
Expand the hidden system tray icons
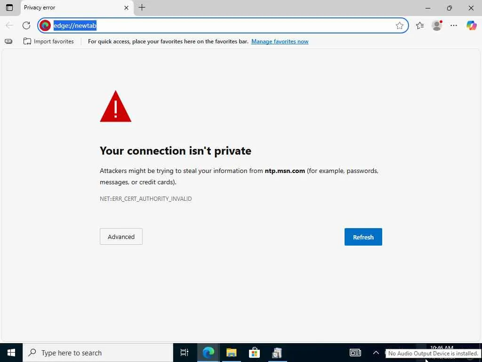(376, 353)
